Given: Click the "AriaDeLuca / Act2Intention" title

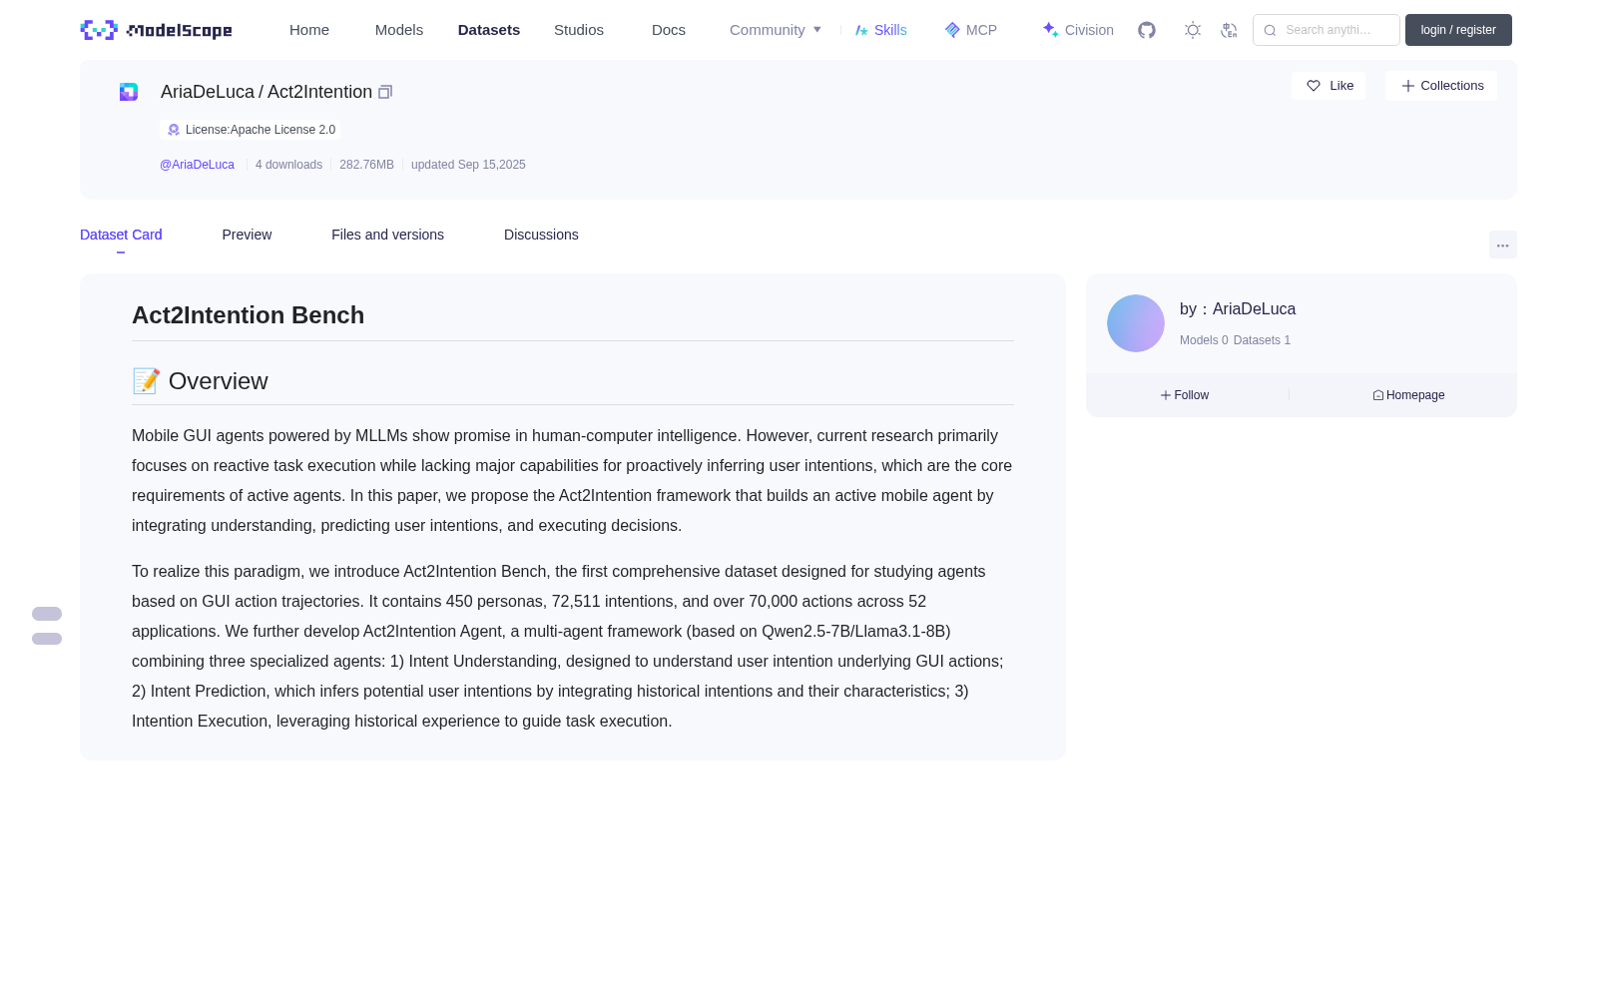Looking at the screenshot, I should (x=266, y=92).
